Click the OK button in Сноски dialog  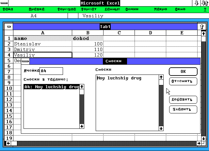(x=183, y=72)
